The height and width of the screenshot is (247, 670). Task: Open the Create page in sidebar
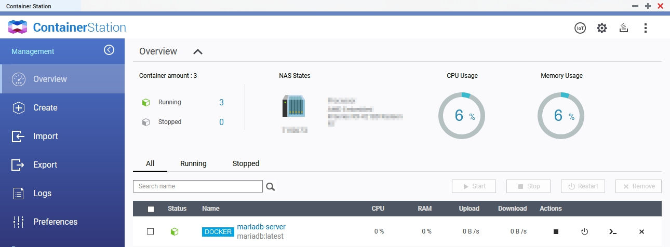click(x=45, y=107)
